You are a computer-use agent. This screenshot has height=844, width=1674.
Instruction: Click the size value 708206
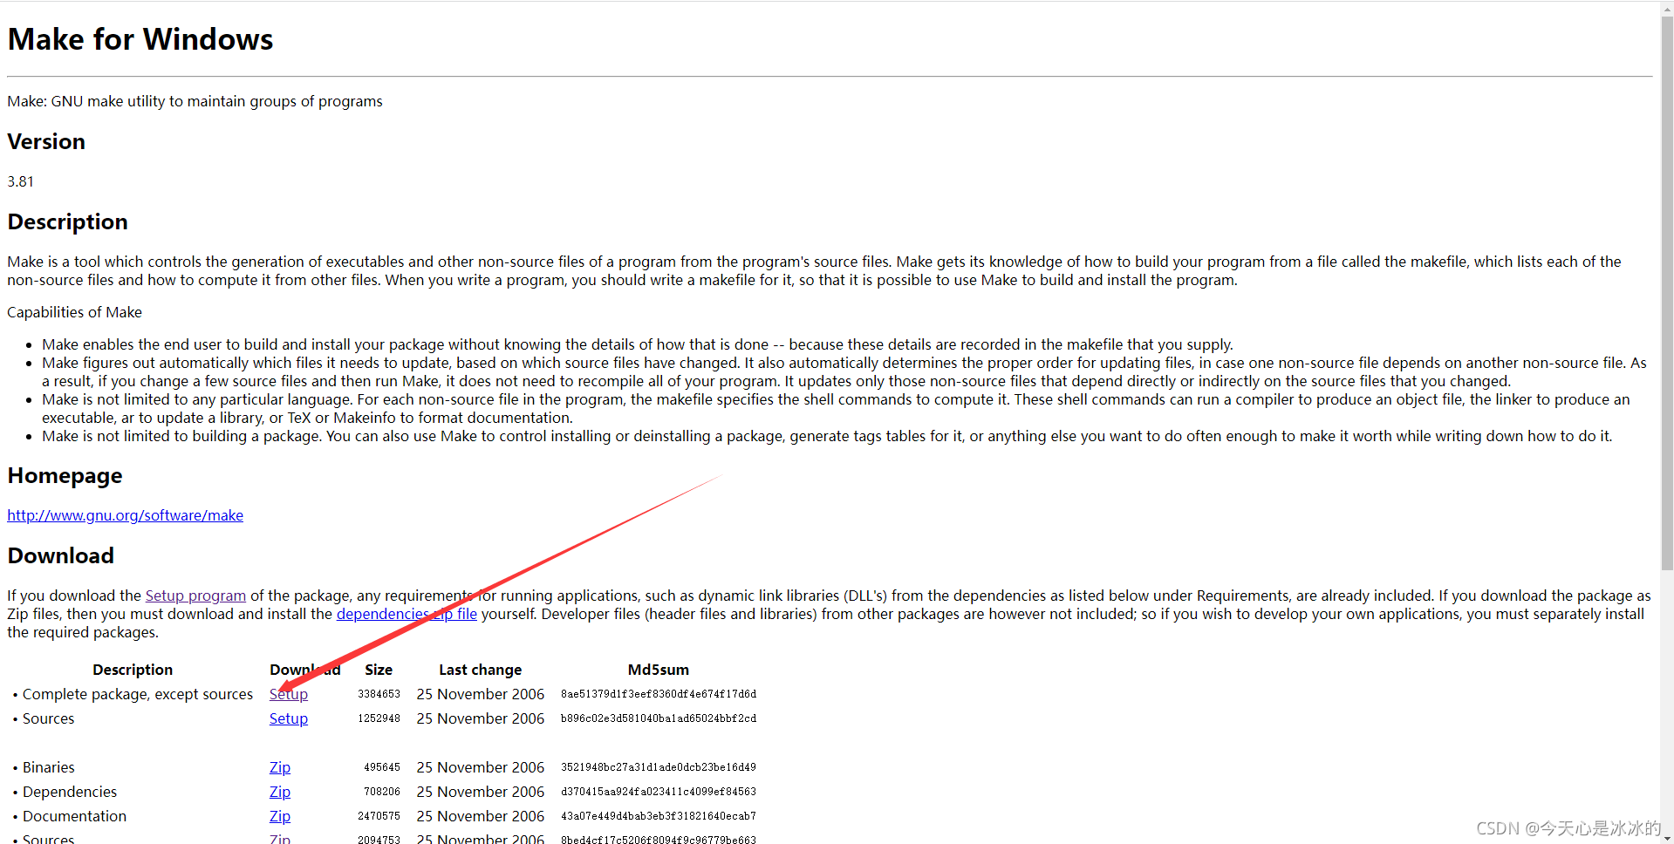tap(382, 792)
